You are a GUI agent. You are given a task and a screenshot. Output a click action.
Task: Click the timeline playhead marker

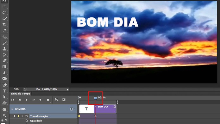(95, 98)
